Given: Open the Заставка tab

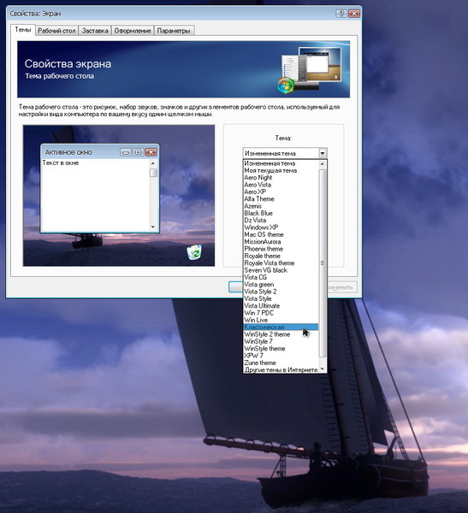Looking at the screenshot, I should pyautogui.click(x=95, y=31).
